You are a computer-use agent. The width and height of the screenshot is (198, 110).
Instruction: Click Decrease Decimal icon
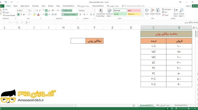94,14
